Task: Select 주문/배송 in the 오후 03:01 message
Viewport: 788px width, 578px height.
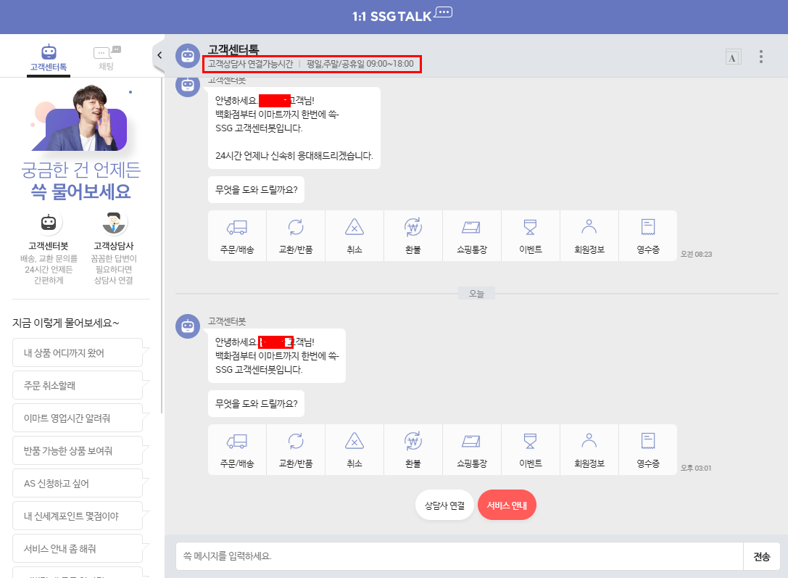Action: [237, 450]
